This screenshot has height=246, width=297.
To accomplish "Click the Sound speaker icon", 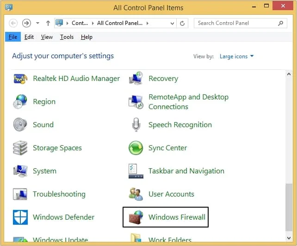I will pos(20,125).
